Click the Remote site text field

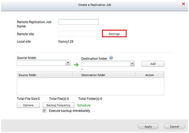pos(79,34)
